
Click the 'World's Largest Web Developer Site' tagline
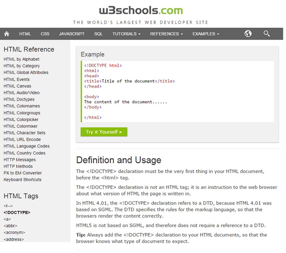(140, 22)
